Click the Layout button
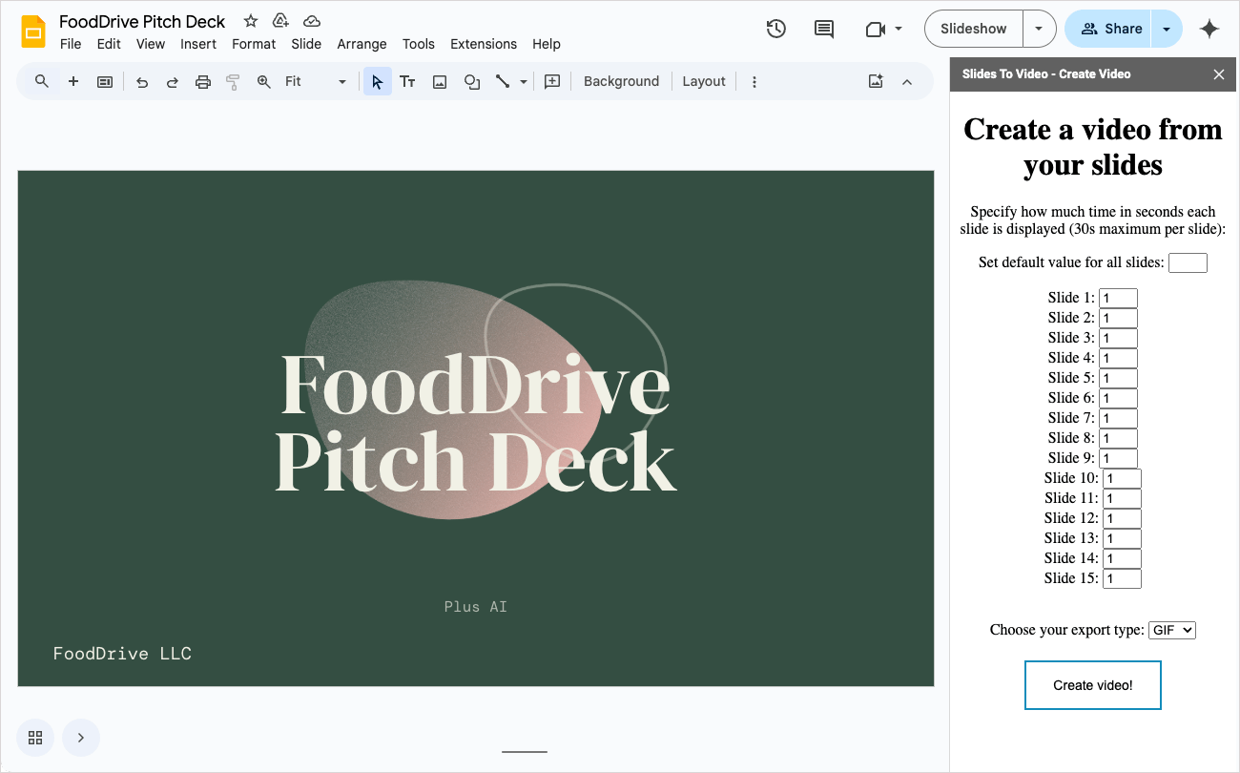This screenshot has height=773, width=1240. pos(704,81)
